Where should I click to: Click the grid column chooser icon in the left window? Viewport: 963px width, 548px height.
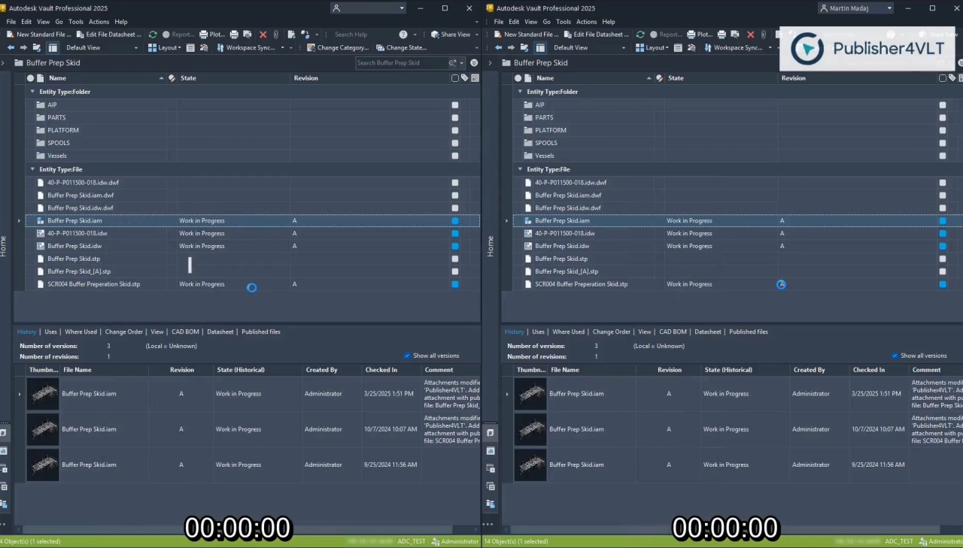(475, 78)
